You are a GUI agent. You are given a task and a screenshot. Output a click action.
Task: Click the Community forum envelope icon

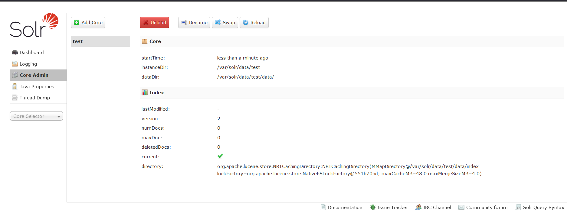click(x=461, y=208)
